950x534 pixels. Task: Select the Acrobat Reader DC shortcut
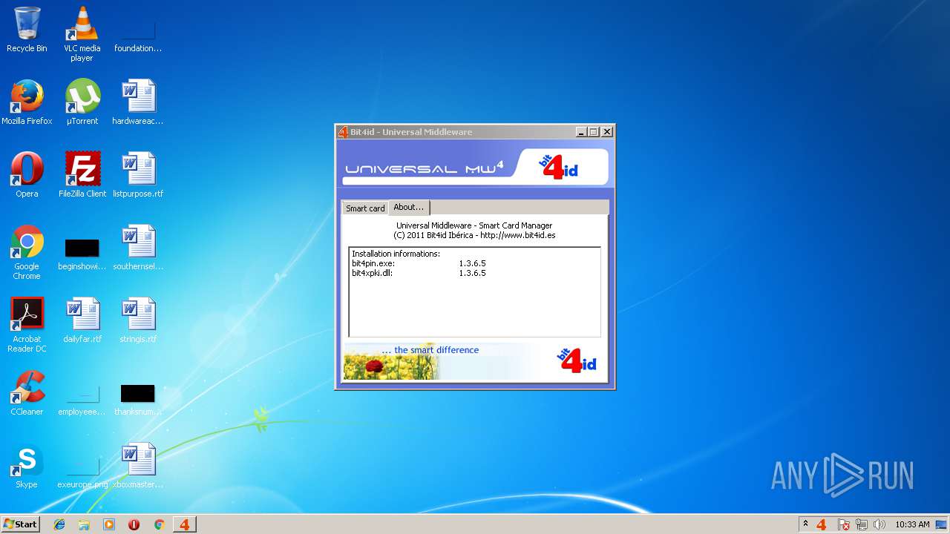point(27,325)
